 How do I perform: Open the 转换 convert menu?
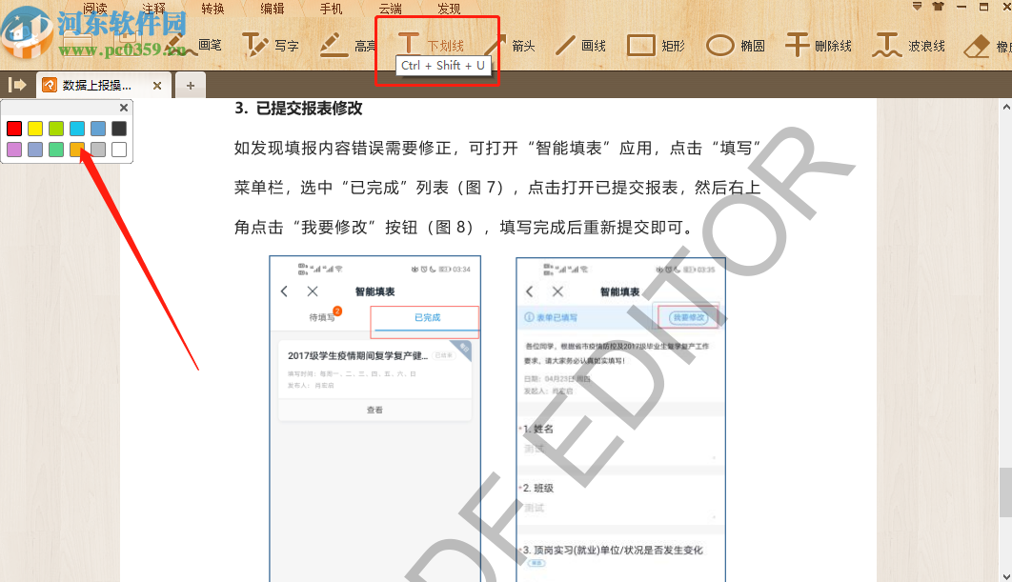pos(212,8)
